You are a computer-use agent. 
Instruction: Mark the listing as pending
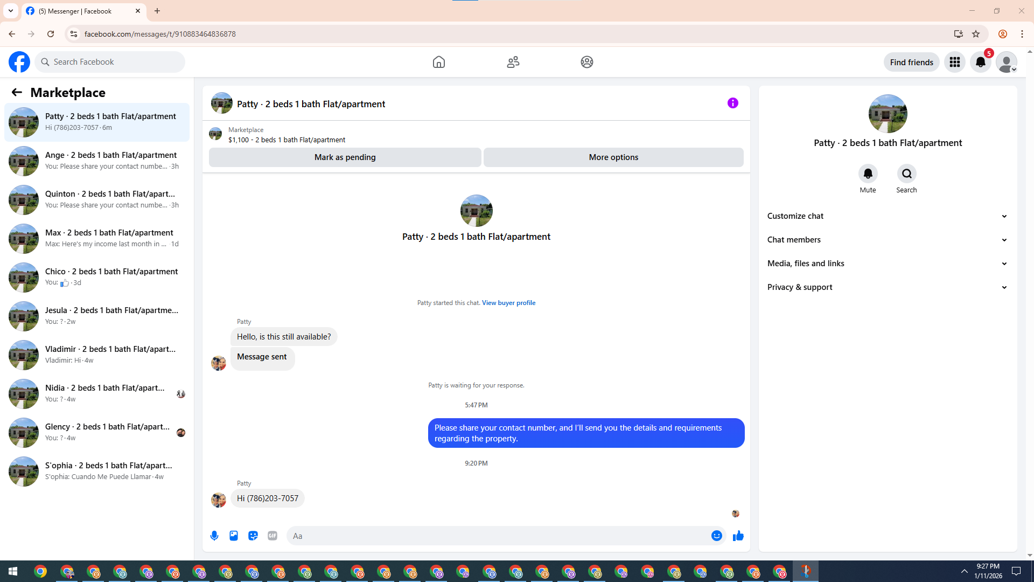tap(345, 157)
